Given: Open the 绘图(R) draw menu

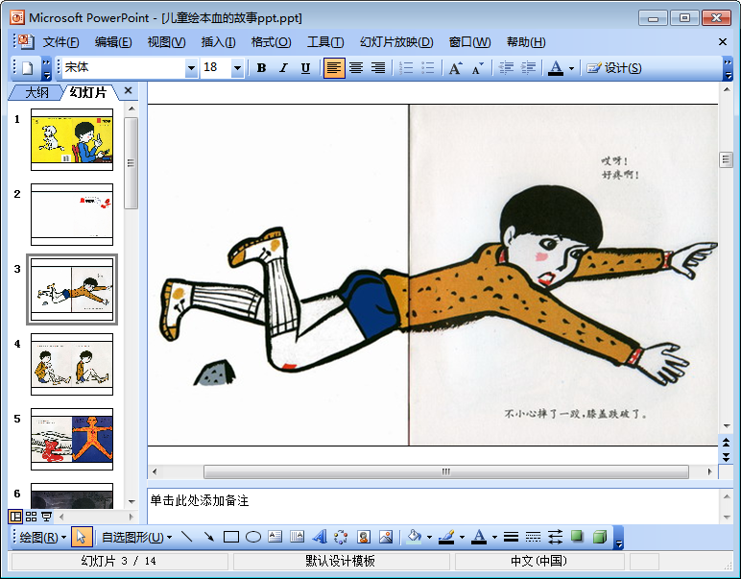Looking at the screenshot, I should 42,538.
